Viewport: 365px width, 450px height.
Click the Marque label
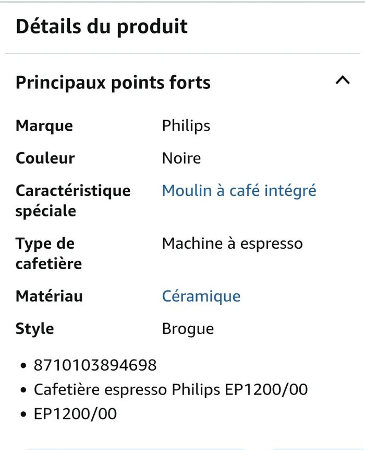(44, 125)
